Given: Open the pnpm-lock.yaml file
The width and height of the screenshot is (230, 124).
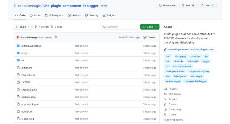Looking at the screenshot, I should pyautogui.click(x=30, y=104).
